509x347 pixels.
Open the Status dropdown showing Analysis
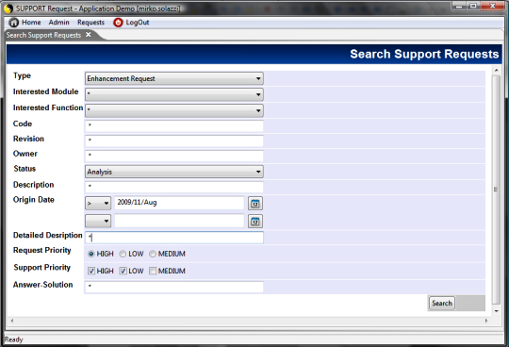174,172
